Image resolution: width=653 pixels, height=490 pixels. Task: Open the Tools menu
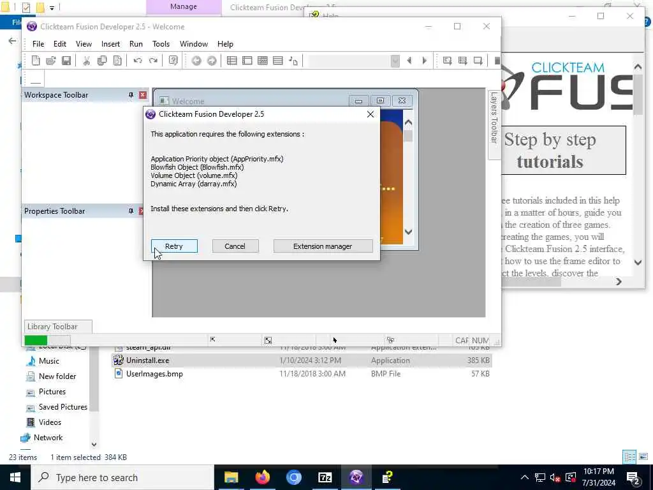[161, 44]
